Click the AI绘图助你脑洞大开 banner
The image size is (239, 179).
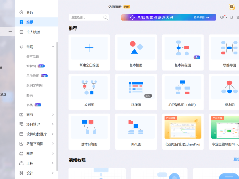tap(169, 18)
